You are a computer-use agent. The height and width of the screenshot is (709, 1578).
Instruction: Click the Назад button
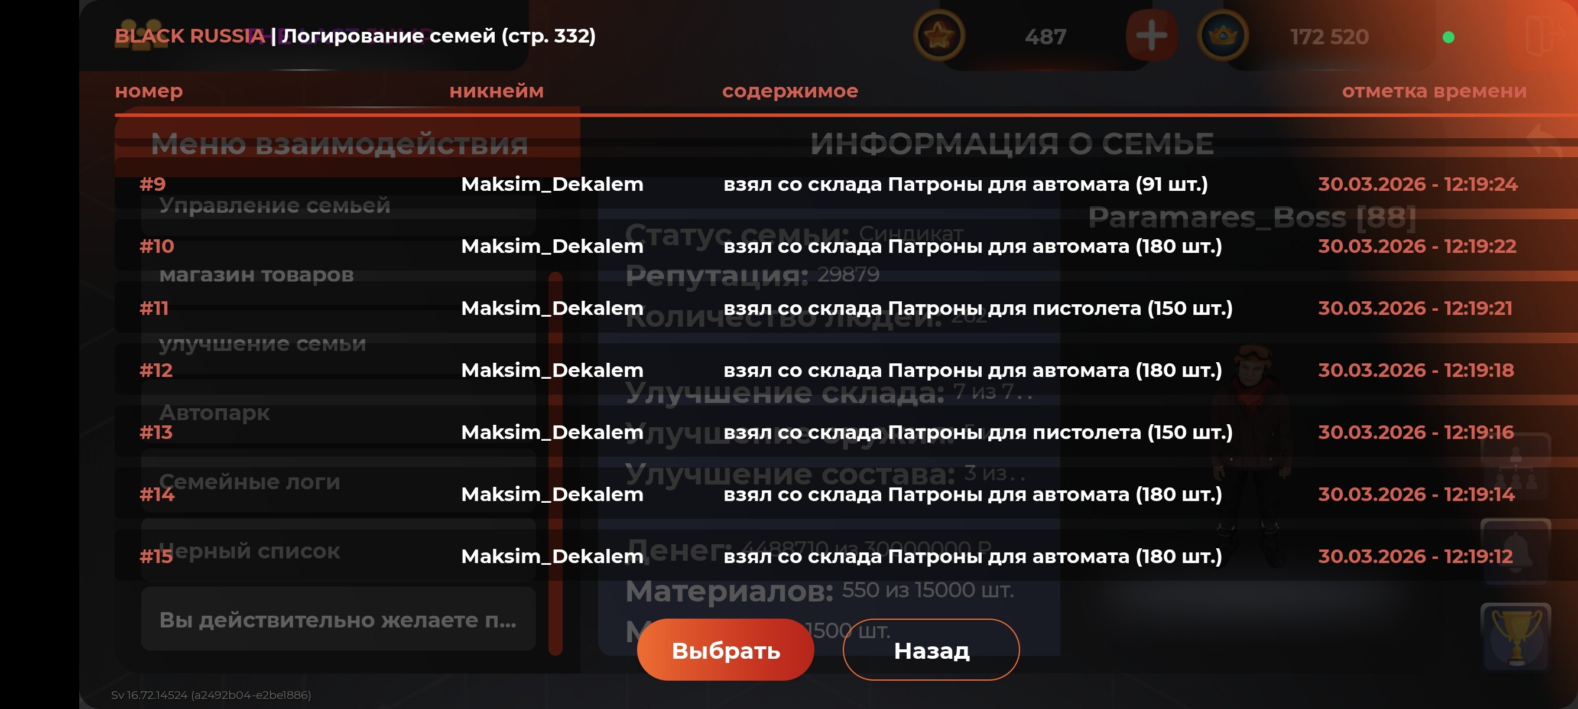[x=931, y=649]
